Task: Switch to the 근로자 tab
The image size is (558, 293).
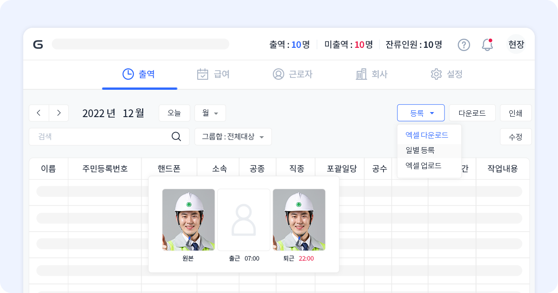Action: [x=292, y=74]
